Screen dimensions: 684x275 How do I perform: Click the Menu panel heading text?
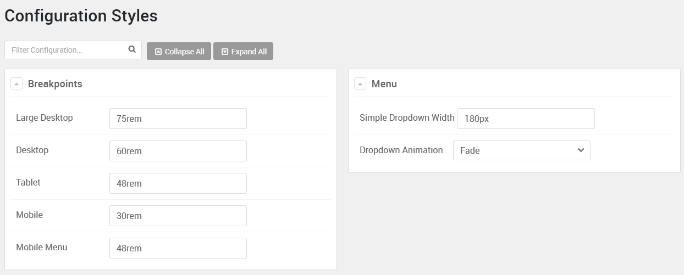(384, 84)
